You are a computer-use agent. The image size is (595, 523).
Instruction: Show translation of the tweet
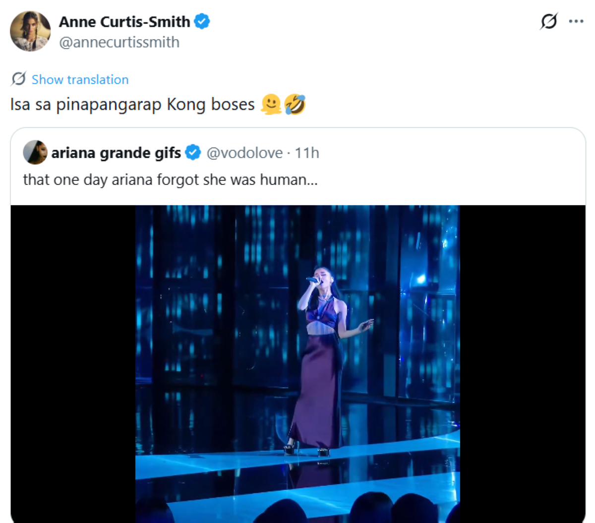80,79
